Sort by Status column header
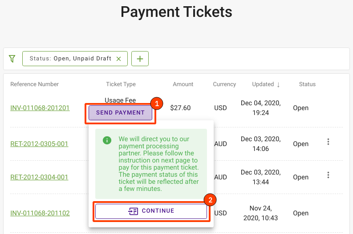This screenshot has width=353, height=234. 307,84
